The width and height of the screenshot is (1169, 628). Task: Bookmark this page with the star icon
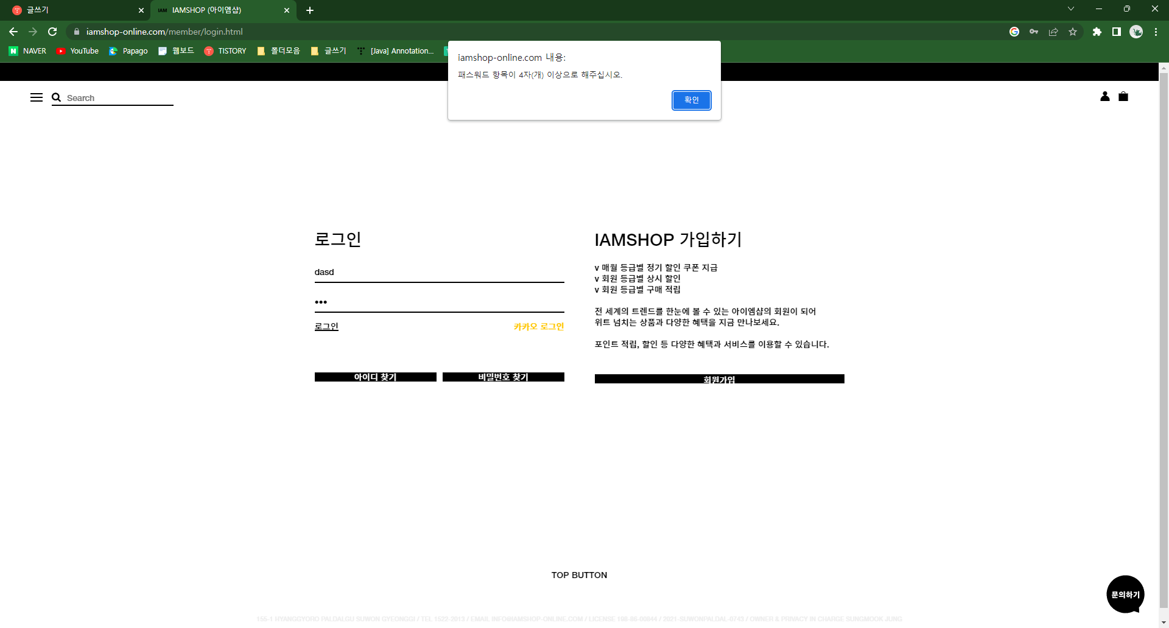click(x=1073, y=32)
